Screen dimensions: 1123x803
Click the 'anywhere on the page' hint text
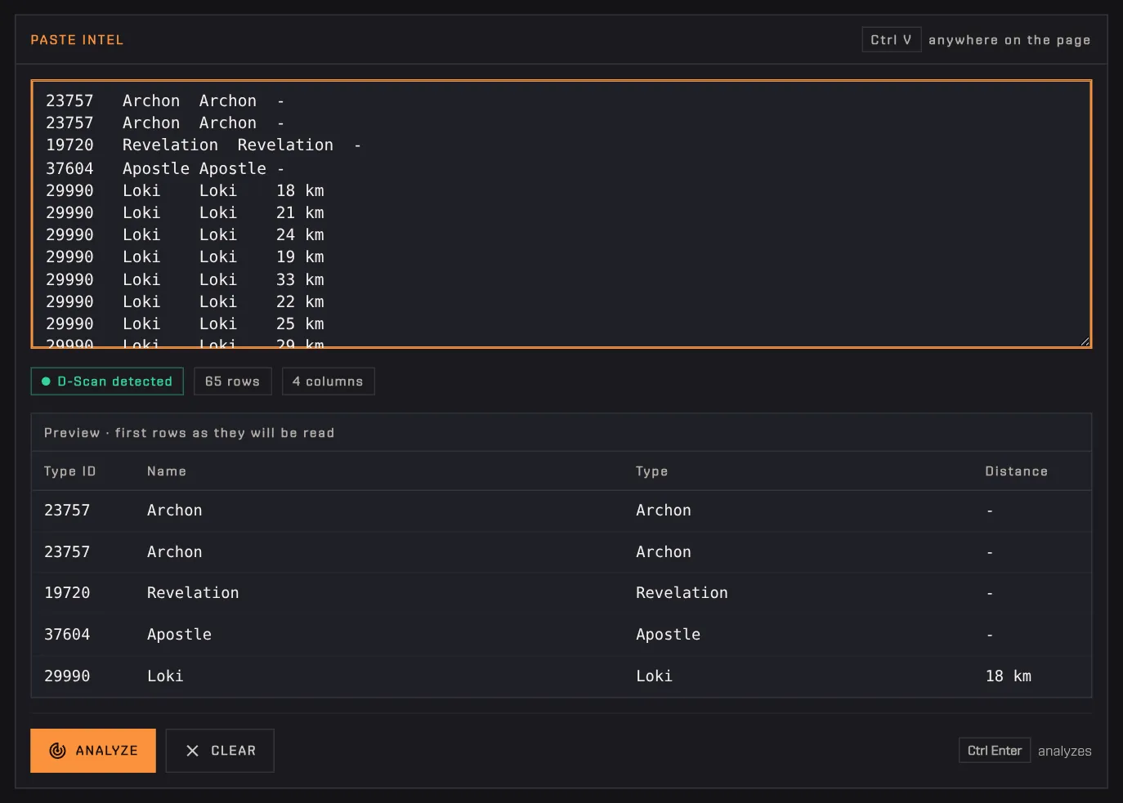(x=1009, y=40)
